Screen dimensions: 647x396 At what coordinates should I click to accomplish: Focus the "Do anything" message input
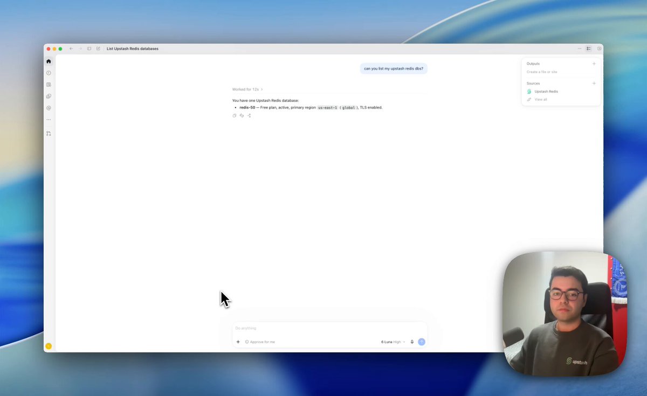pos(329,328)
